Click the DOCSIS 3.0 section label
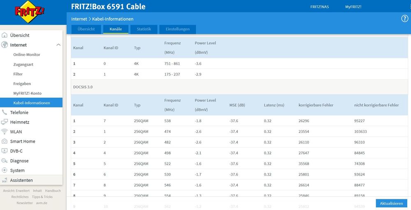The width and height of the screenshot is (411, 210). pyautogui.click(x=83, y=87)
